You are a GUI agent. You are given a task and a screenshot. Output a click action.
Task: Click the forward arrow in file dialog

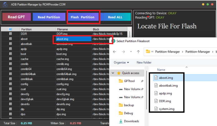(123, 52)
